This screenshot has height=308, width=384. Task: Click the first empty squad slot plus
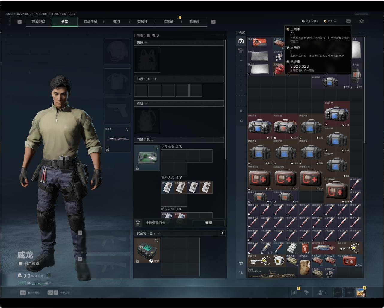click(x=338, y=292)
